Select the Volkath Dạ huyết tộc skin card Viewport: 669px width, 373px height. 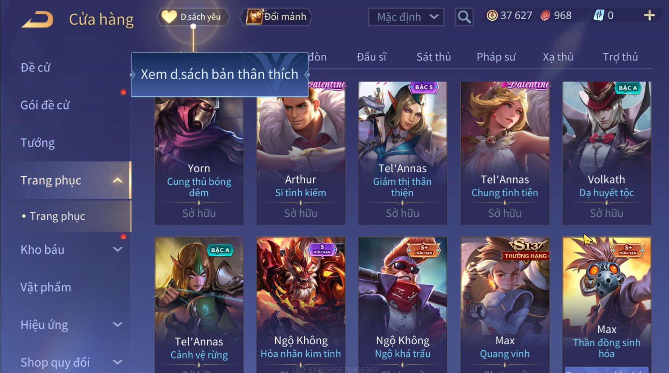coord(607,153)
